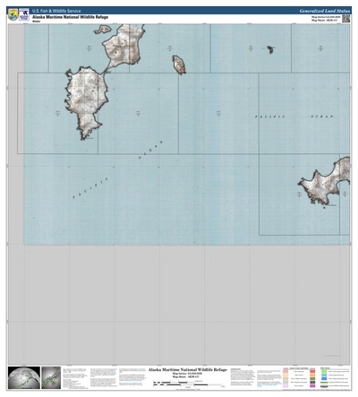Image resolution: width=358 pixels, height=397 pixels.
Task: Open the globe locator inset map
Action: (x=24, y=377)
